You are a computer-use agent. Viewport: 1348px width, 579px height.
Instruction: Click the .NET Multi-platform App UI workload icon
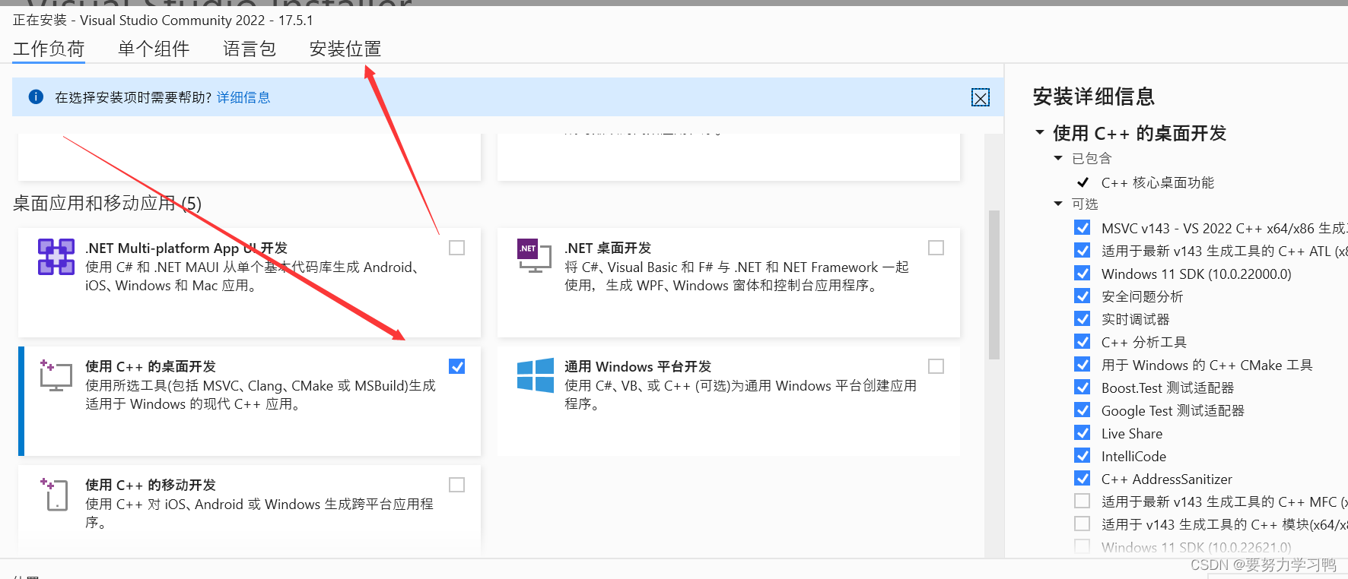click(x=56, y=257)
